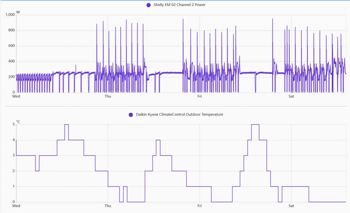Click the Fri label on the temperature chart axis
Screen dimensions: 350x213
click(x=199, y=206)
